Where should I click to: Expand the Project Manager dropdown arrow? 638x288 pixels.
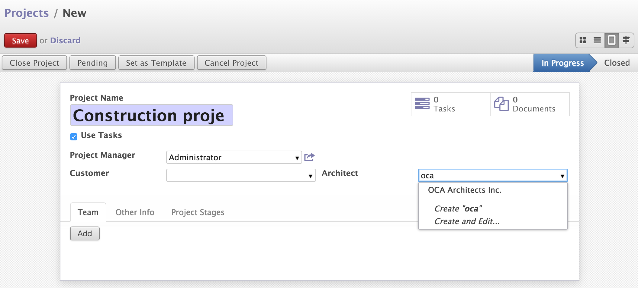coord(297,158)
